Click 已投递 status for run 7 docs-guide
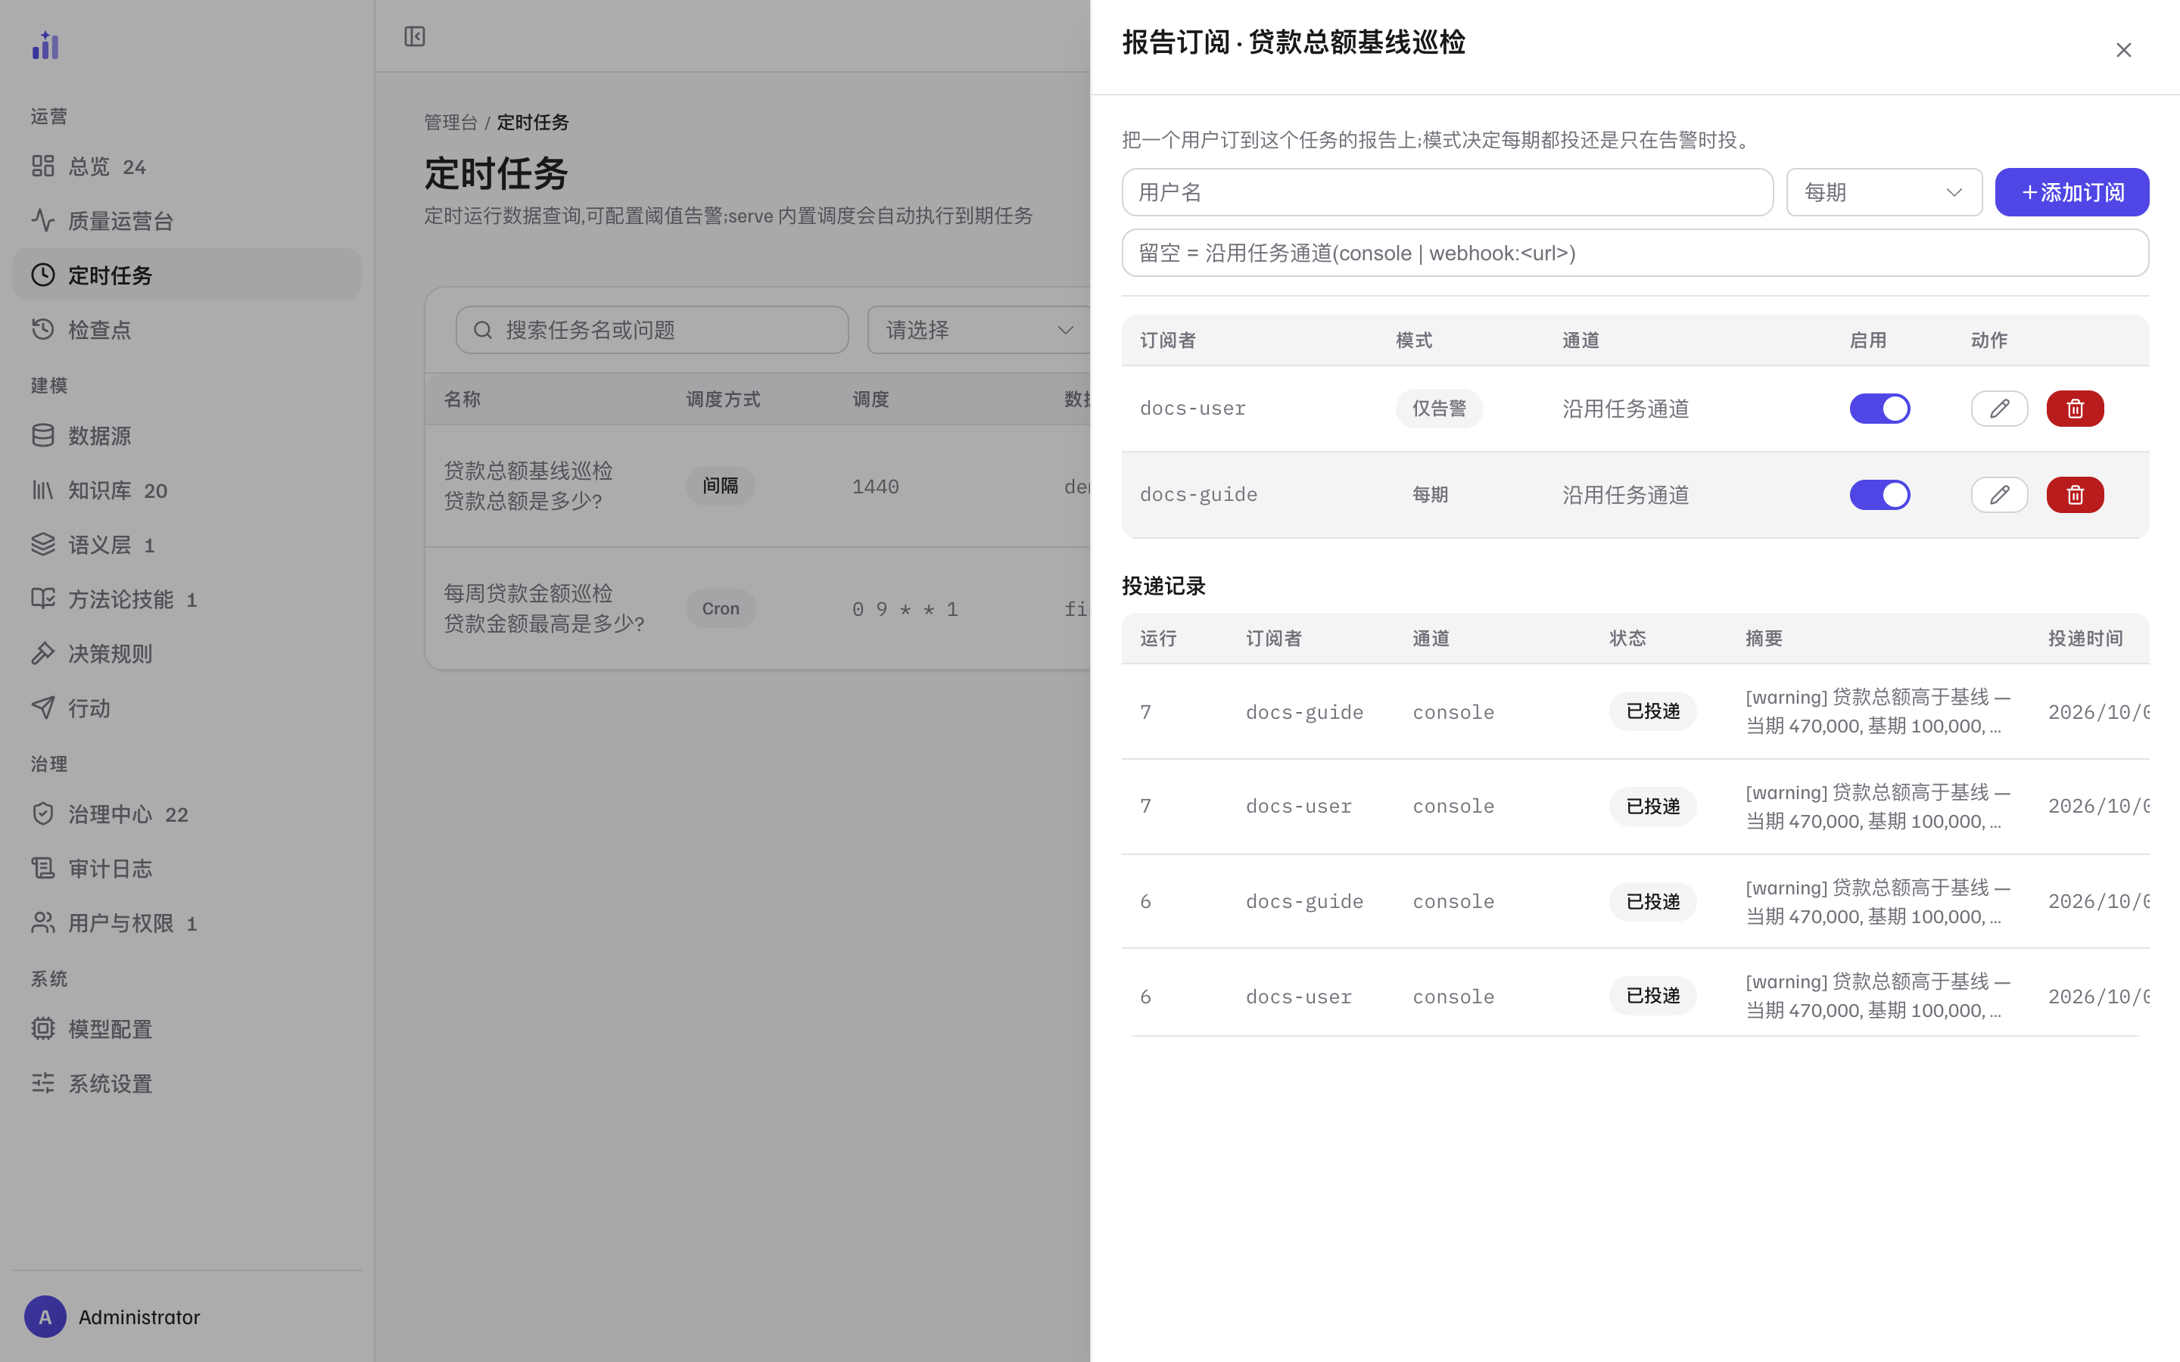This screenshot has width=2180, height=1362. pos(1652,711)
